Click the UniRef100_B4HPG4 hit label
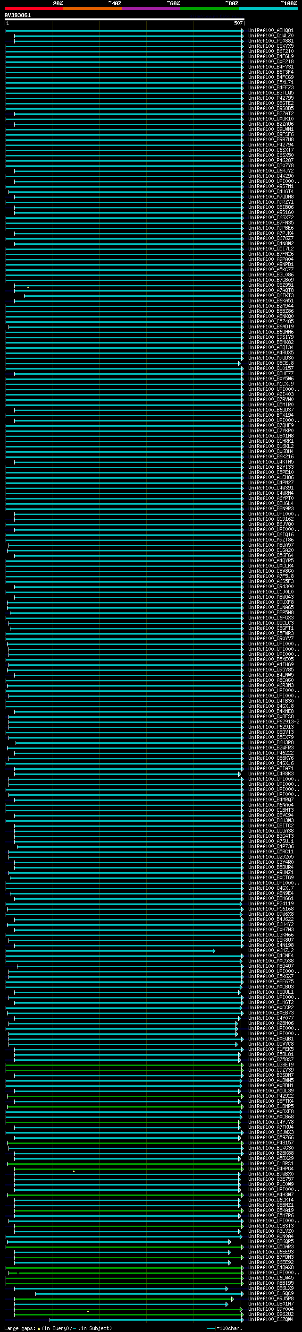This screenshot has width=302, height=1332. 271,1169
